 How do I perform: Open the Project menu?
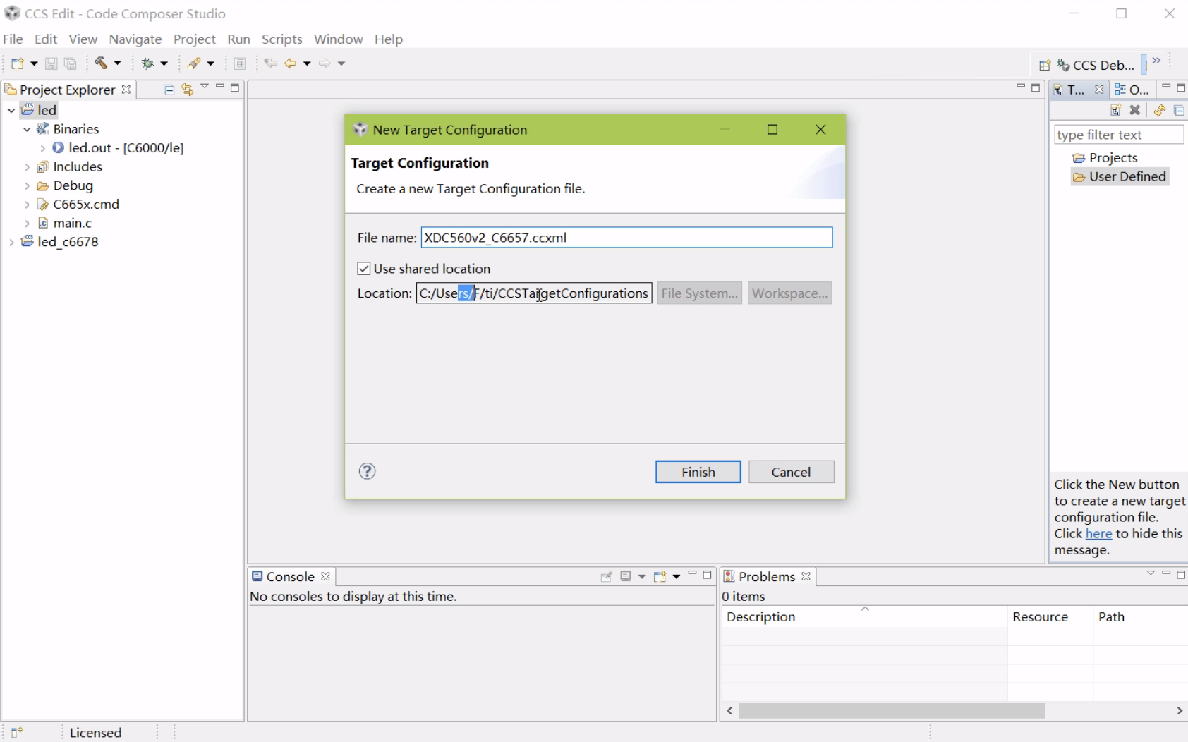195,39
